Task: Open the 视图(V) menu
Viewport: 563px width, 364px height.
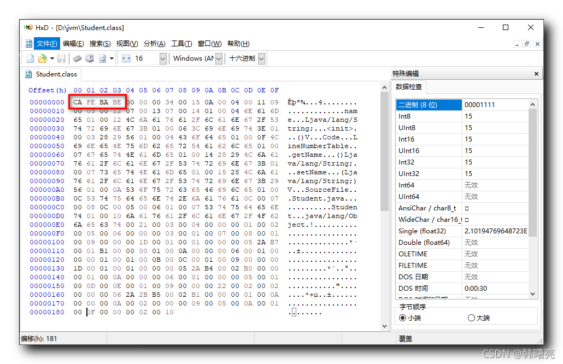Action: tap(127, 44)
